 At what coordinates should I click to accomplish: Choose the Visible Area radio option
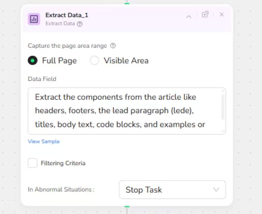(94, 61)
